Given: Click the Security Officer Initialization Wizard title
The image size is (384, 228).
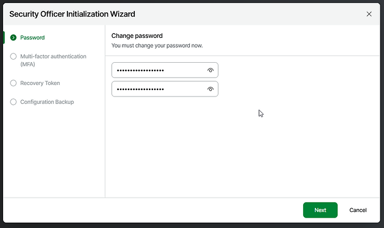Looking at the screenshot, I should [x=72, y=14].
